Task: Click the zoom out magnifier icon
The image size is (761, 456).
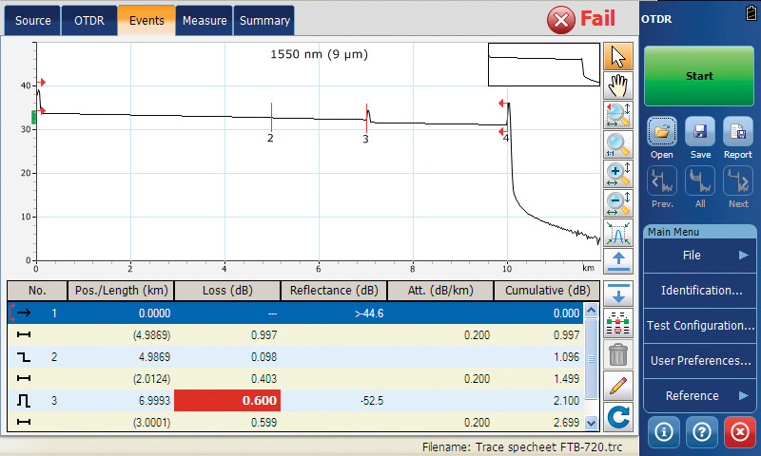Action: 619,203
